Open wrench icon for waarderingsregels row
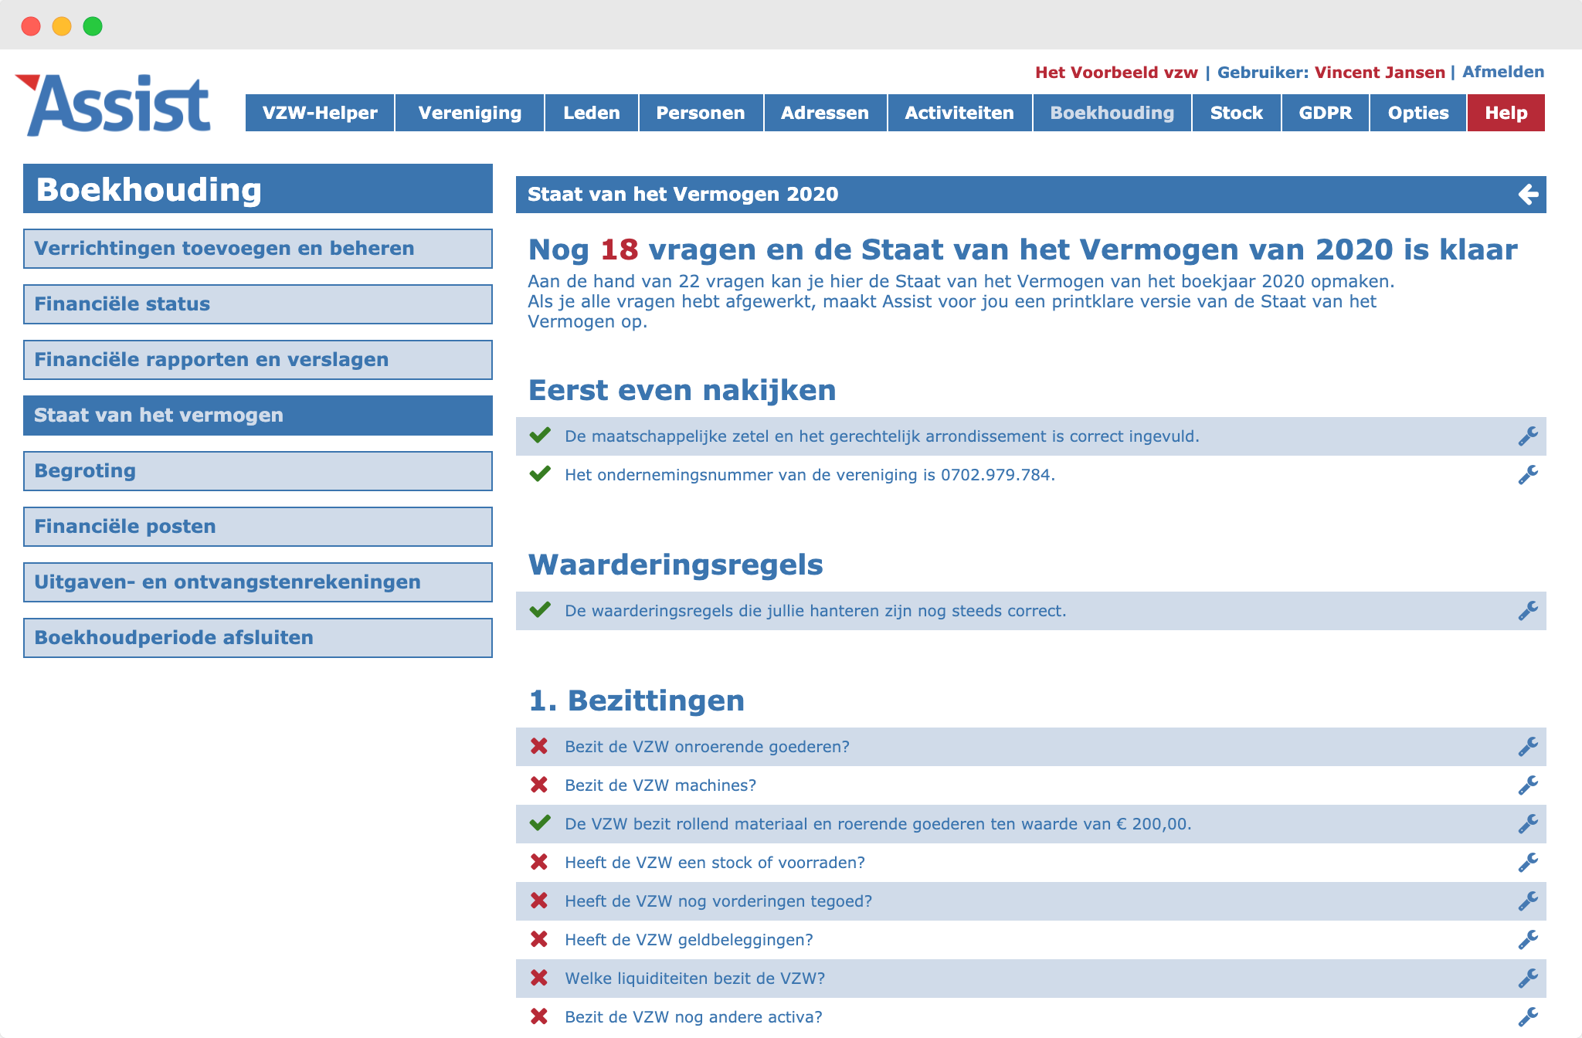Screen dimensions: 1582x1038 1528,611
